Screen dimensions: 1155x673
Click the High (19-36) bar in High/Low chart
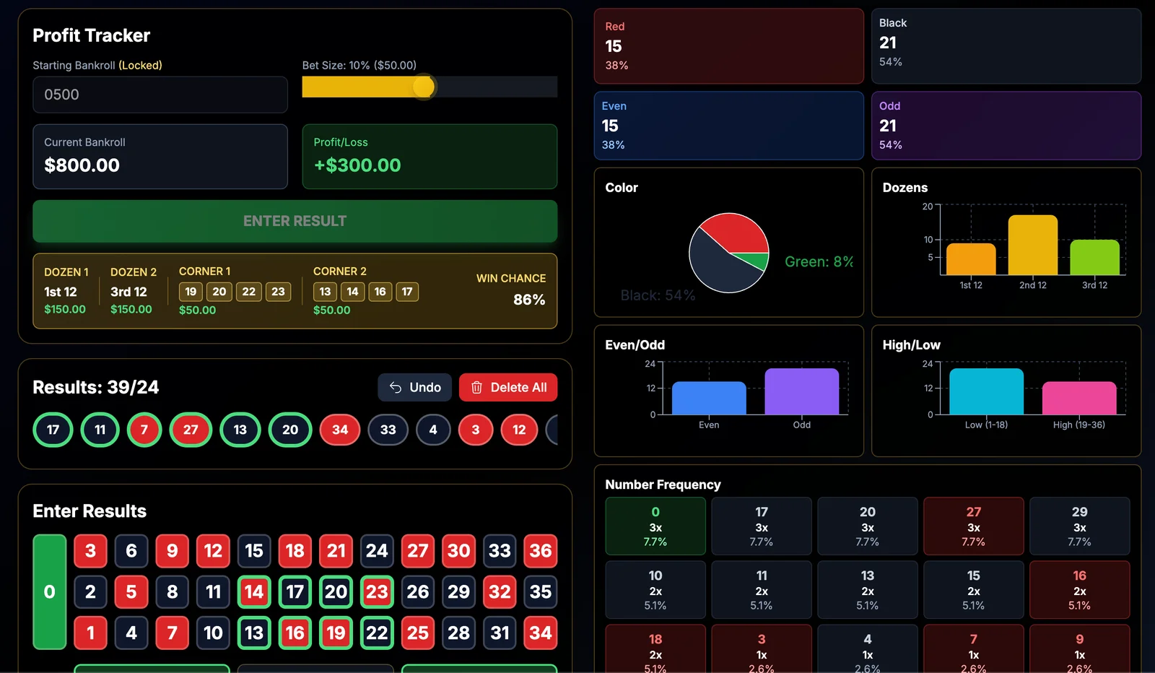click(x=1079, y=398)
